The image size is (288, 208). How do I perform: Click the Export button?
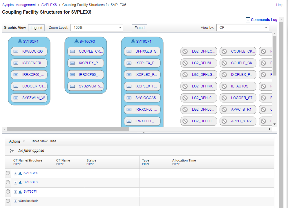(139, 28)
